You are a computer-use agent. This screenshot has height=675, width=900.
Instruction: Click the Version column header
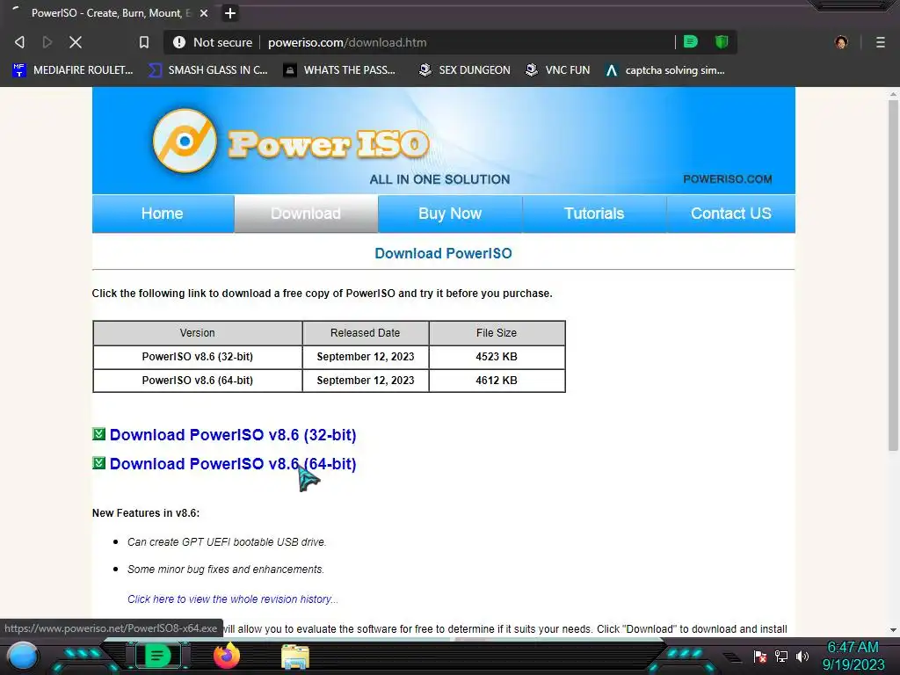click(x=198, y=333)
